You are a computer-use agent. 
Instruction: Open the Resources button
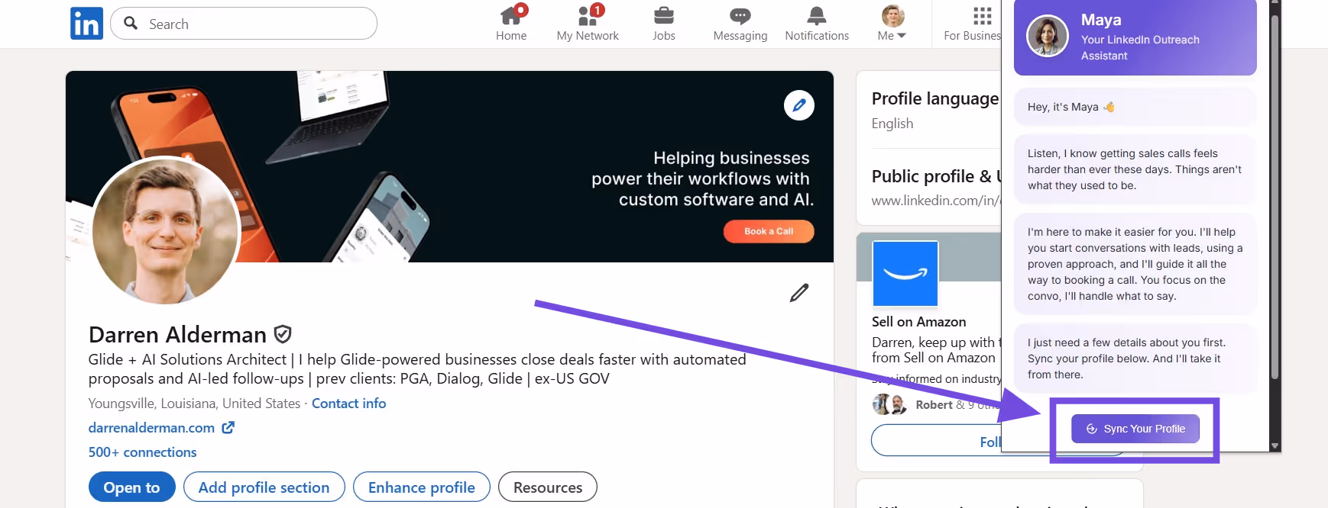[x=548, y=487]
